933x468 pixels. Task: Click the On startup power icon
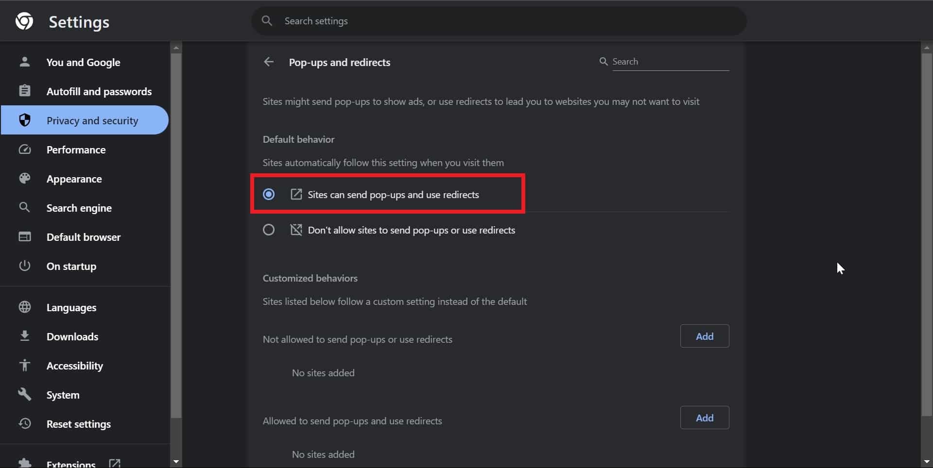[x=25, y=266]
